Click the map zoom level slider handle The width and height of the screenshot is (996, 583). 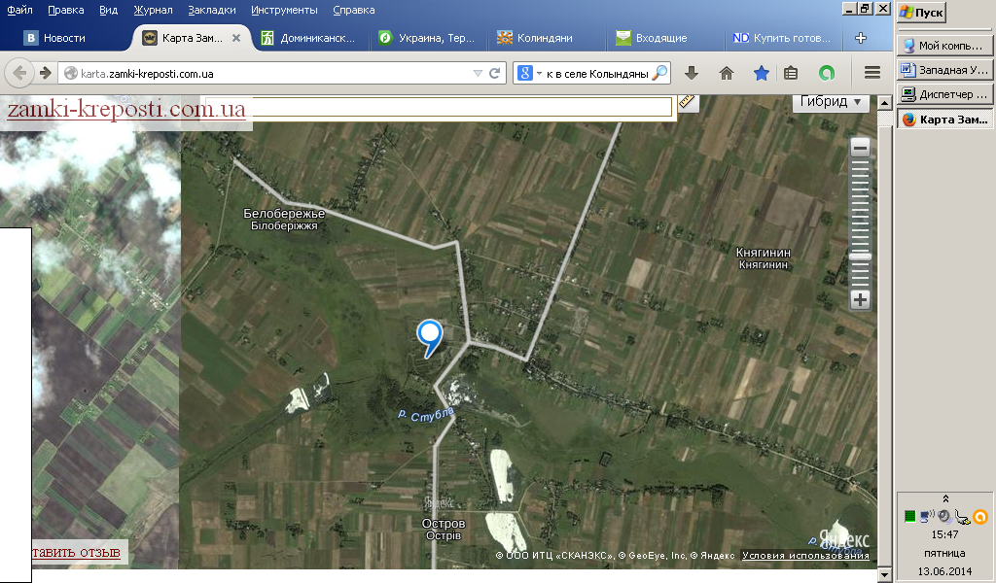(860, 257)
